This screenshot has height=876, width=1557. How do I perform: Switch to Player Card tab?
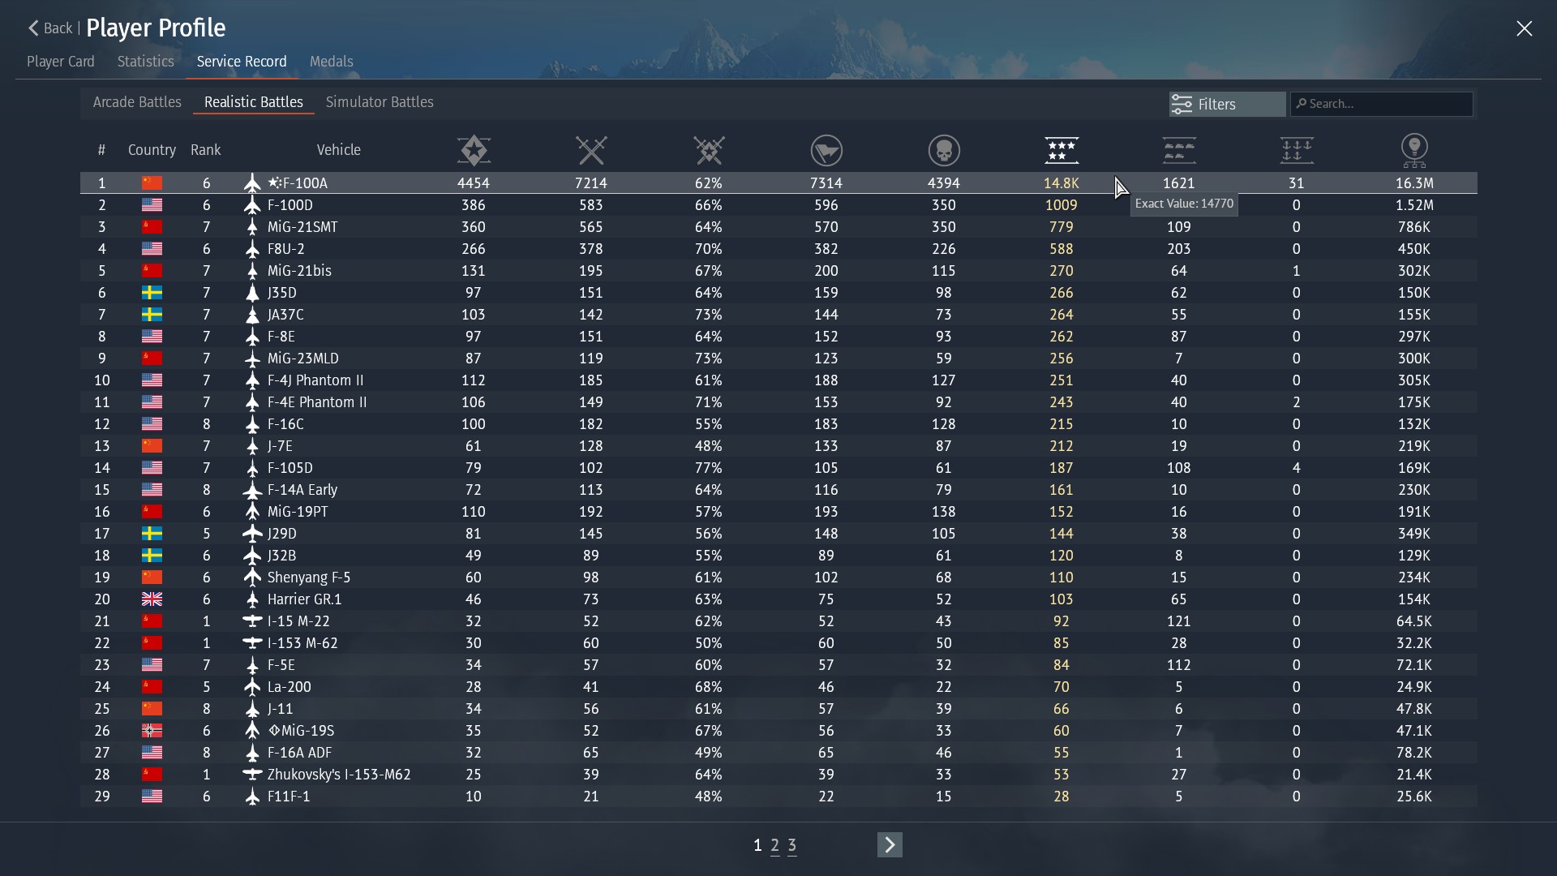pyautogui.click(x=61, y=62)
